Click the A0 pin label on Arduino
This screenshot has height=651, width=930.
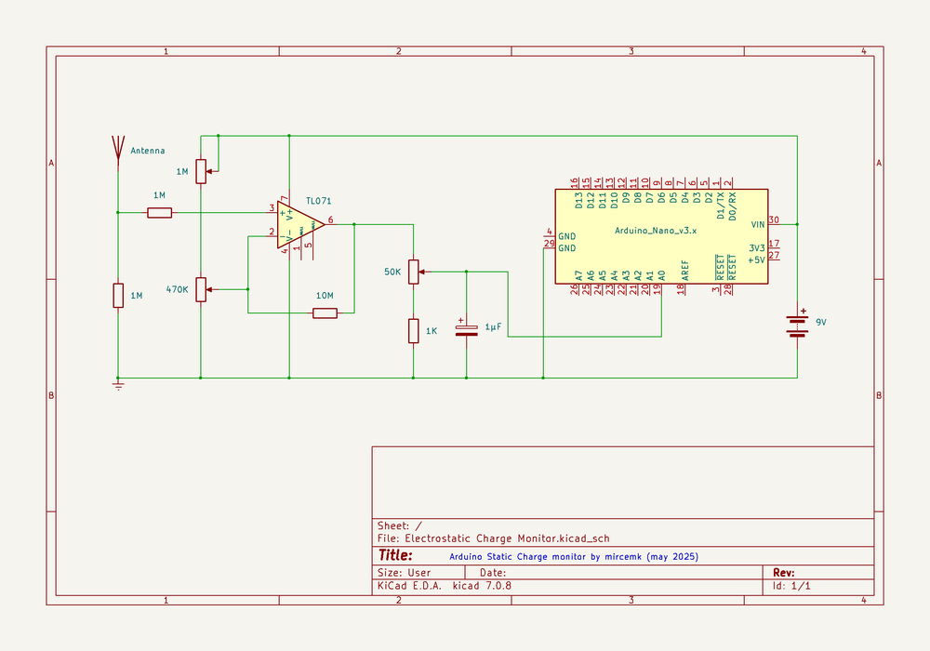[662, 275]
